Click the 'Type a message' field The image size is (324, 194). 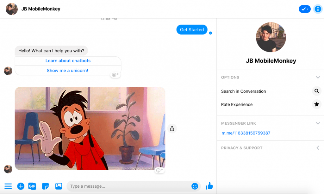click(127, 186)
